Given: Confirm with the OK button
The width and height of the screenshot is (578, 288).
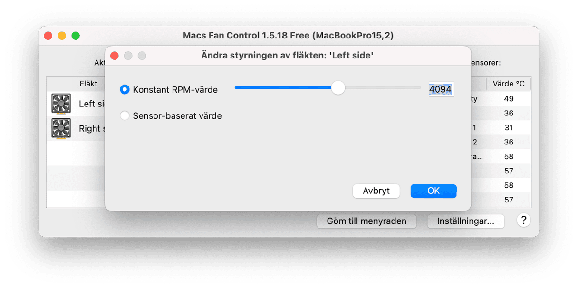Looking at the screenshot, I should 433,191.
